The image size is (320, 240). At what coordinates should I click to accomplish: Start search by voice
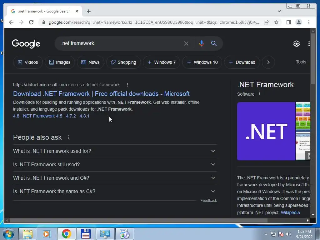(201, 43)
